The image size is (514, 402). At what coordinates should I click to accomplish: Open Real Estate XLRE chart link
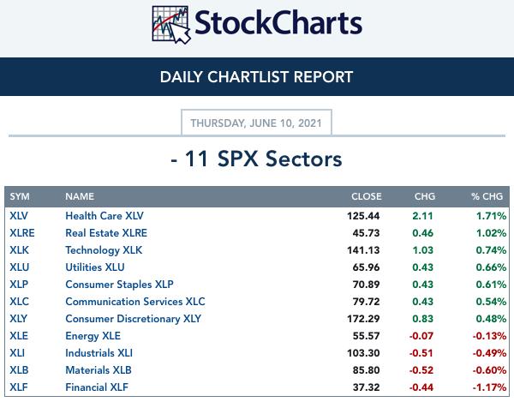pos(106,233)
